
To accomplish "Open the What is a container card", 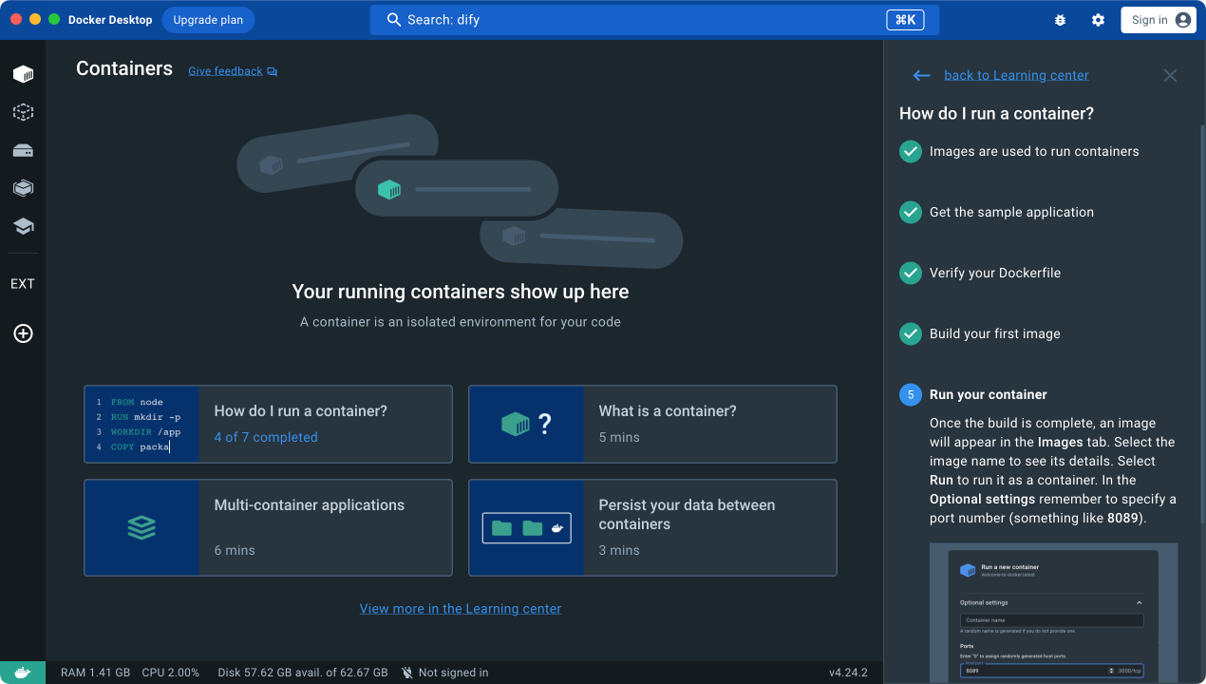I will click(x=652, y=424).
